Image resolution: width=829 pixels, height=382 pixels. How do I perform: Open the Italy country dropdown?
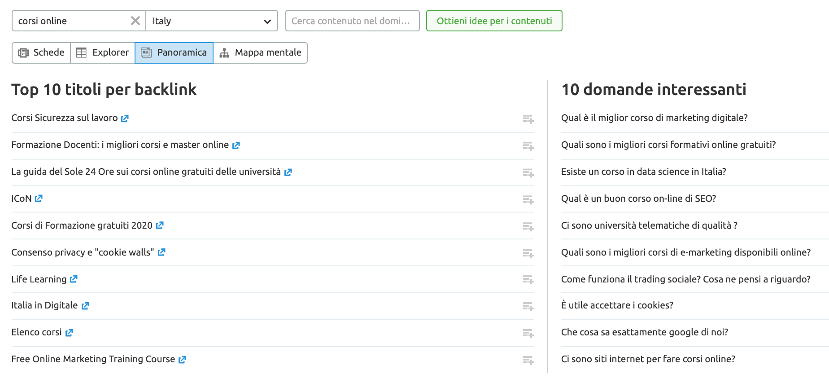[x=212, y=21]
